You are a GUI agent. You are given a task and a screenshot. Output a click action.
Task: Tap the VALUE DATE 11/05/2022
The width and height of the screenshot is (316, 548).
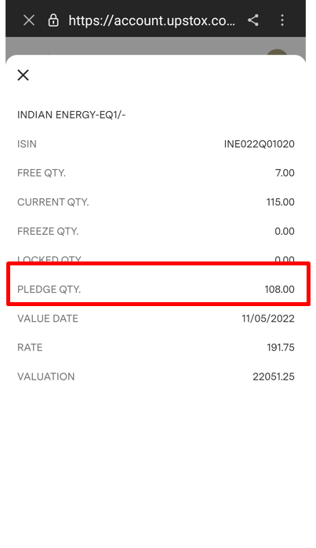268,319
